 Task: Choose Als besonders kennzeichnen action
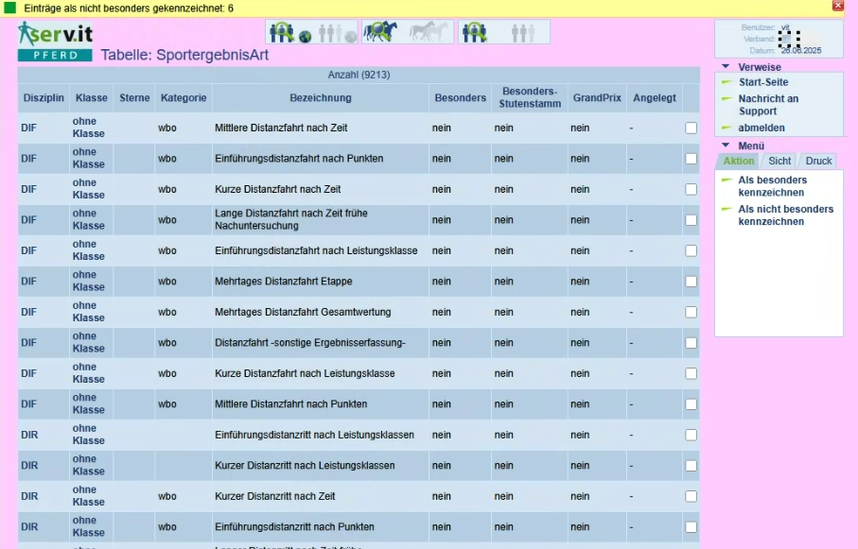[x=772, y=186]
